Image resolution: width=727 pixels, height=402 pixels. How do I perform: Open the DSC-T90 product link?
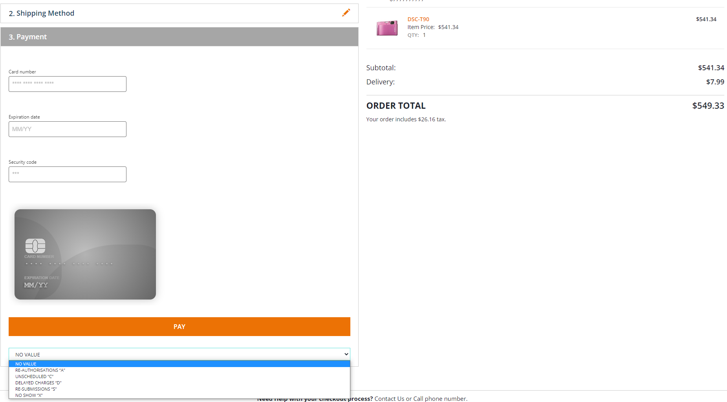tap(418, 19)
